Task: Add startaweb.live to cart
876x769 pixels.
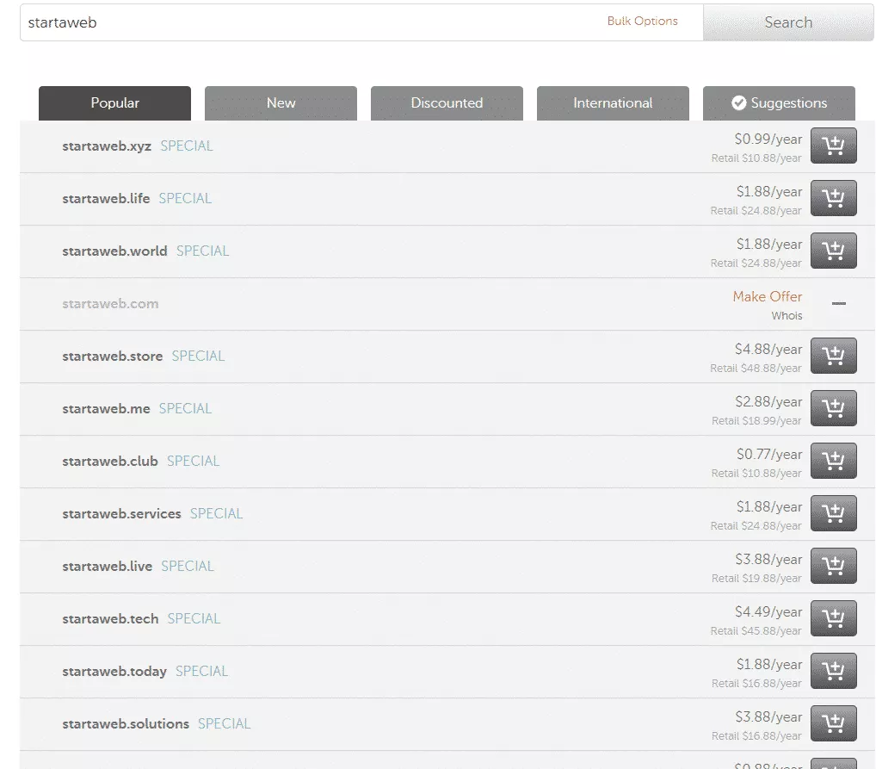Action: (833, 566)
